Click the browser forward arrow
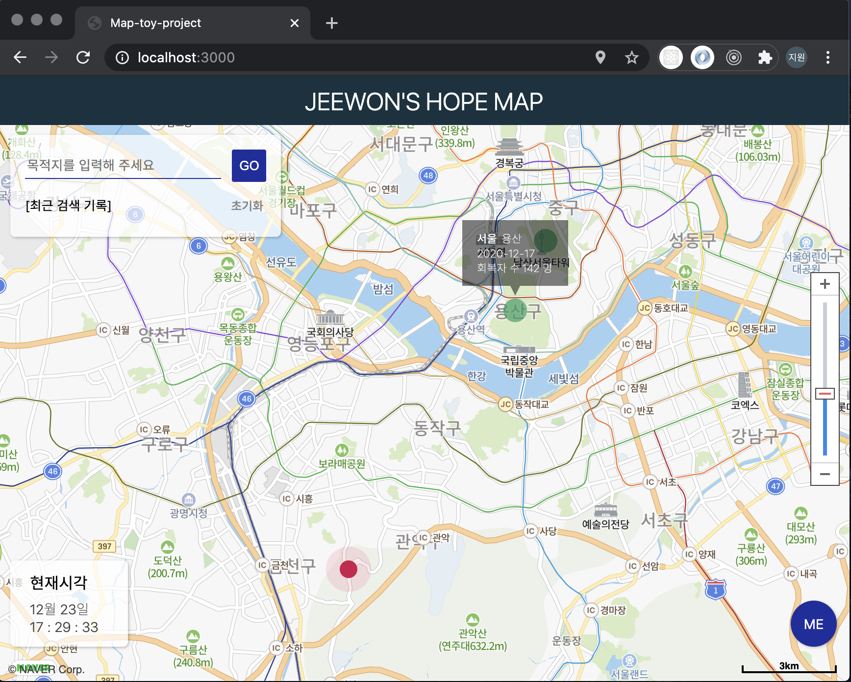The height and width of the screenshot is (682, 851). click(x=51, y=57)
